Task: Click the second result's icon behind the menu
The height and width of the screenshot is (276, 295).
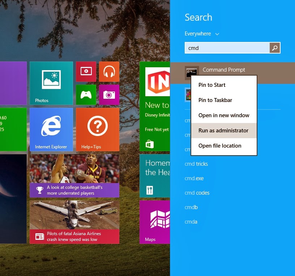Action: coord(188,95)
